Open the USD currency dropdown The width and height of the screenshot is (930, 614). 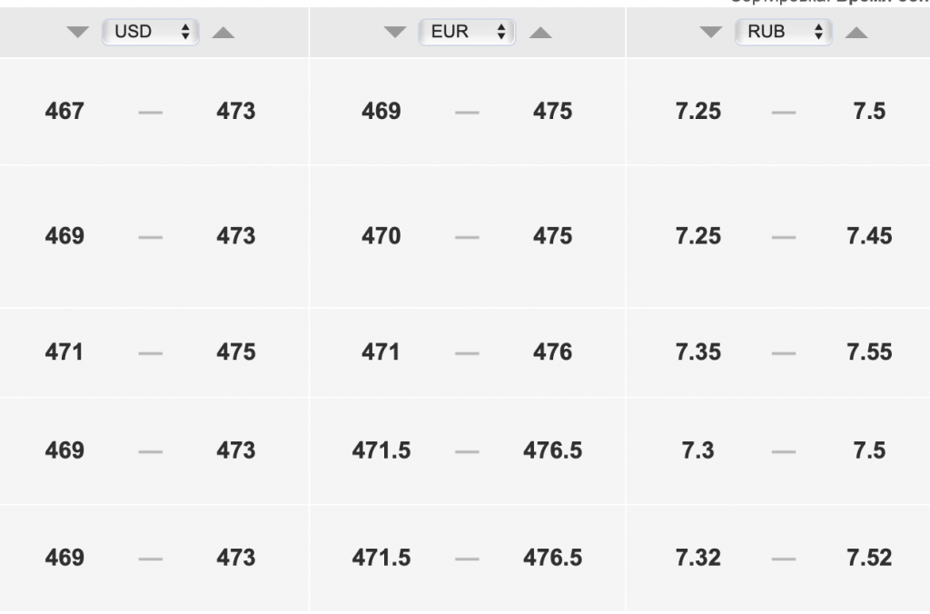coord(151,33)
